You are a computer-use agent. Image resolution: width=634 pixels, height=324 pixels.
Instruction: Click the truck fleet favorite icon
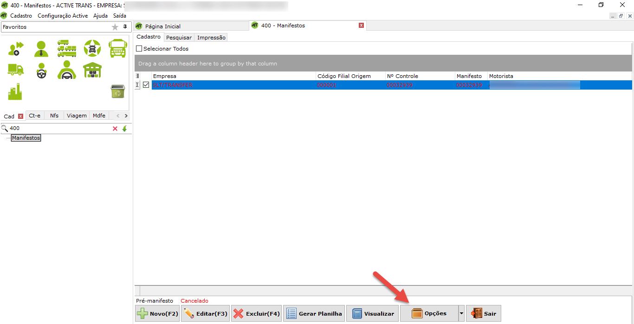(67, 48)
